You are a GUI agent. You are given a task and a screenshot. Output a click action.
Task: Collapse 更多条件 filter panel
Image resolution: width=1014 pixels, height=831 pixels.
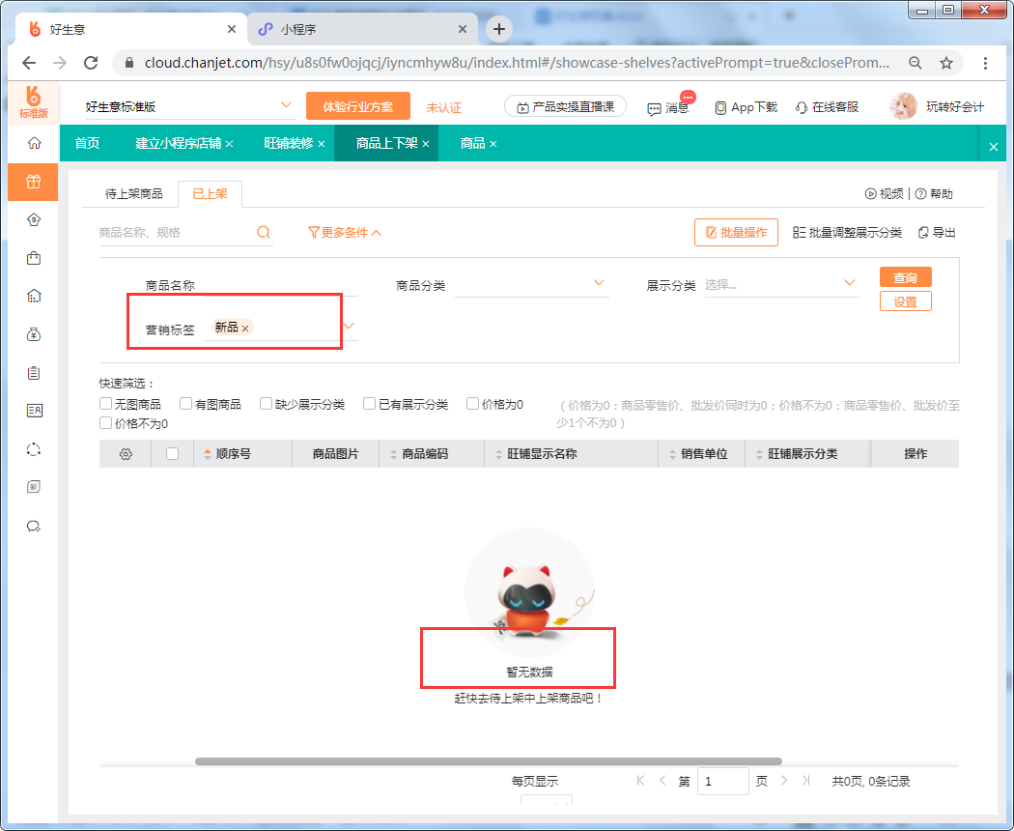[345, 232]
